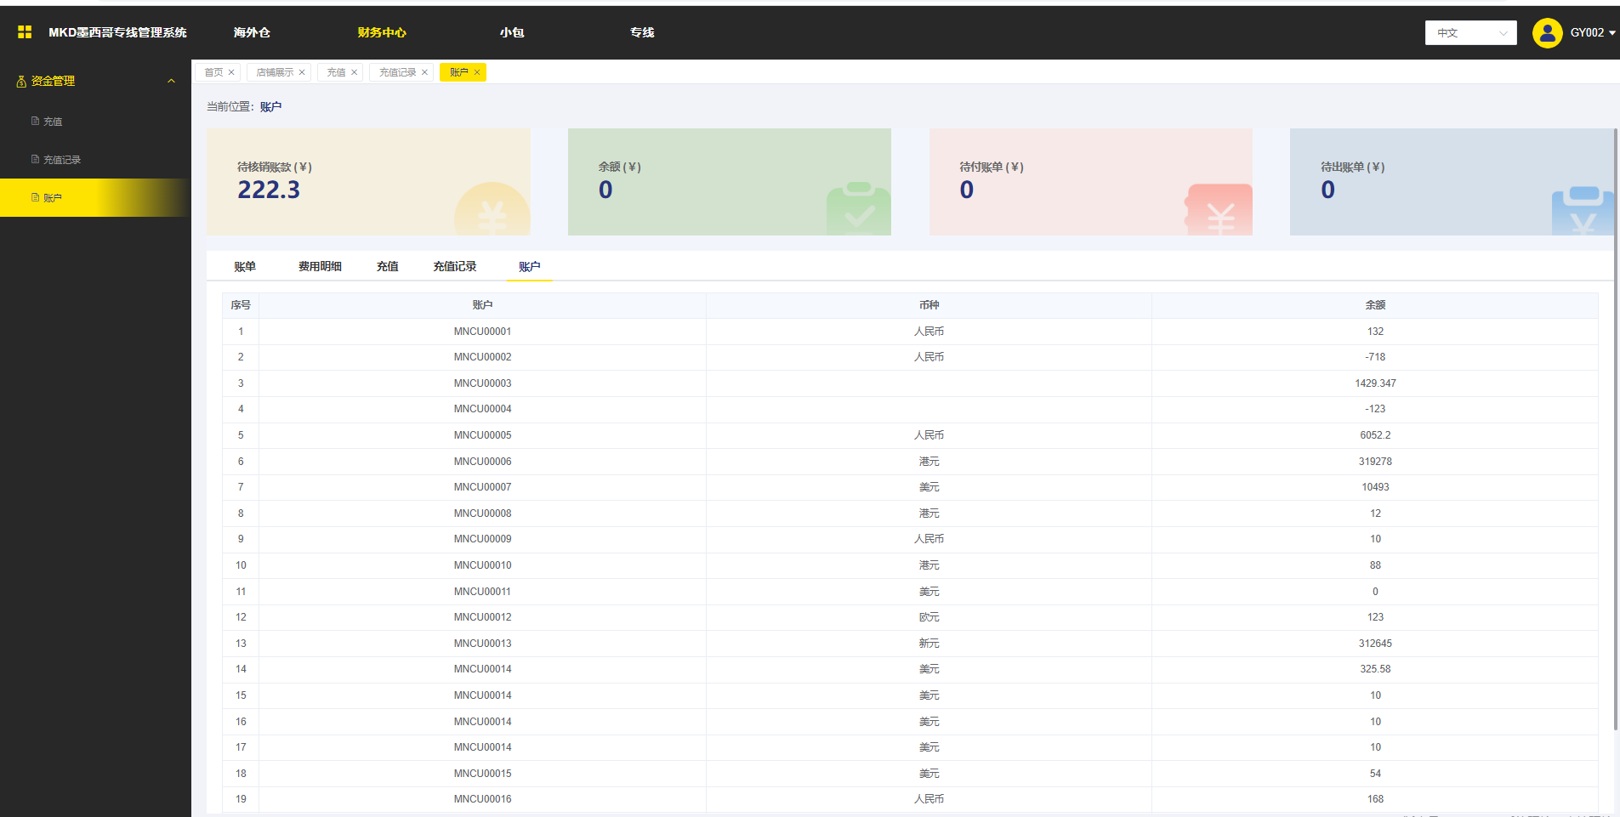Screen dimensions: 1620x817
Task: Click the user avatar icon
Action: (1547, 33)
